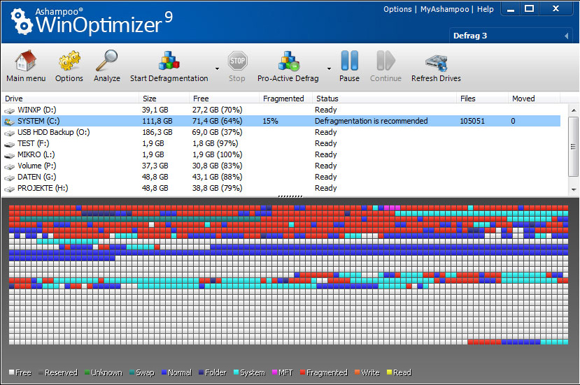Viewport: 580px width, 385px height.
Task: Click the Analyze magnifier icon
Action: click(x=107, y=61)
